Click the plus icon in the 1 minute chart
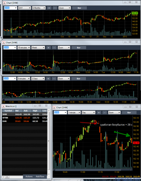Image resolution: width=141 pixels, height=181 pixels. [x=99, y=113]
